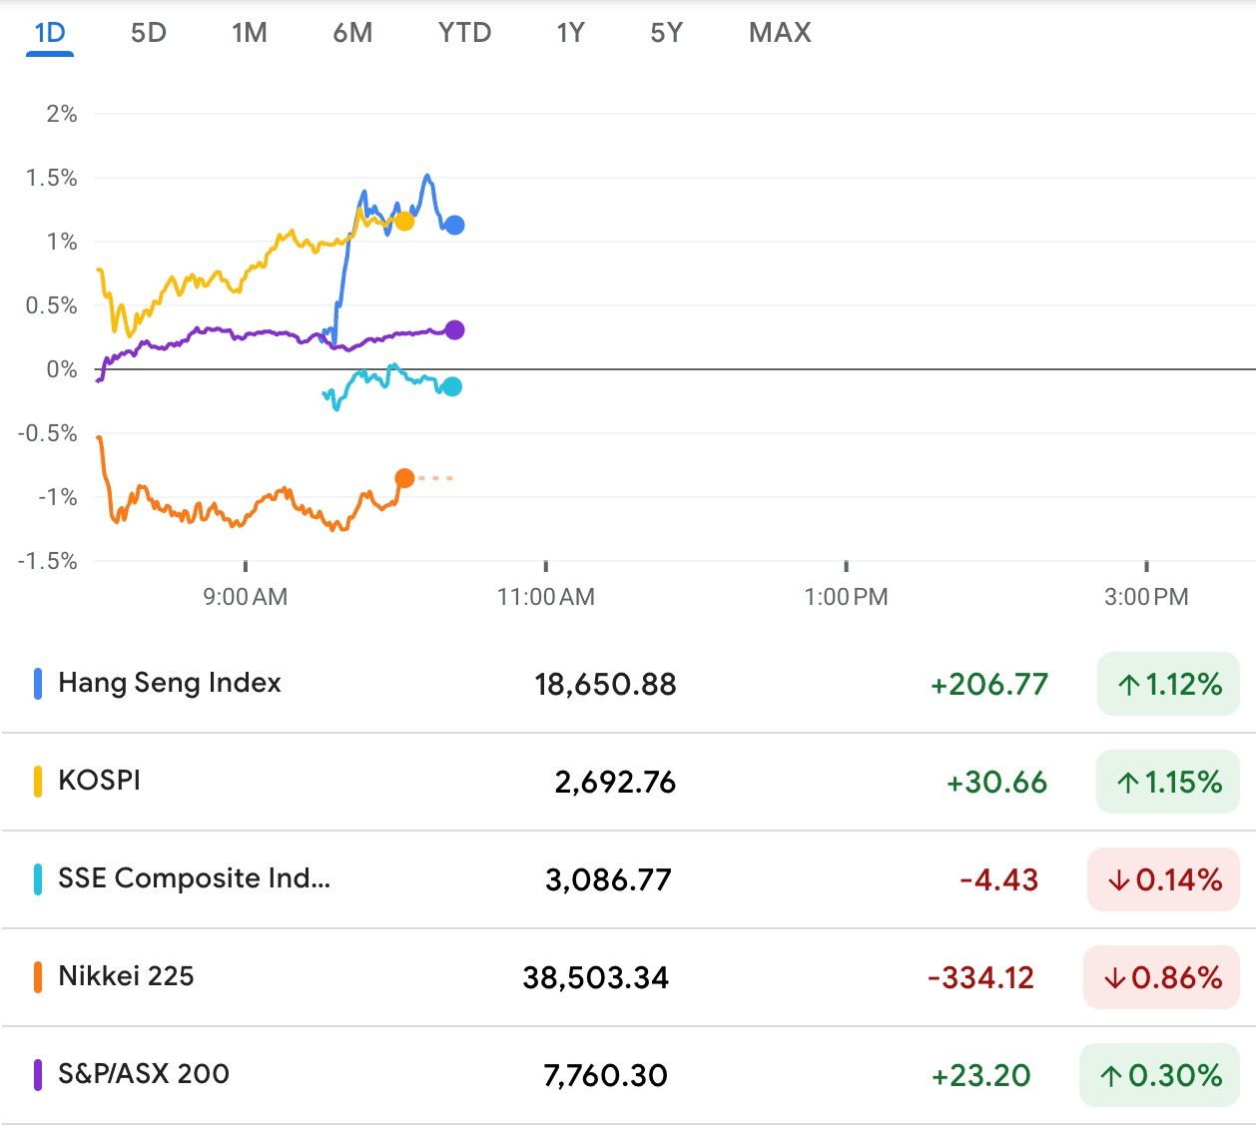Click the Hang Seng change +206.77
This screenshot has width=1256, height=1126.
[989, 685]
